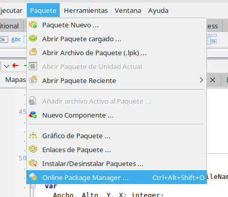Viewport: 228px width, 197px height.
Task: Open the Herramientas menu
Action: [85, 10]
